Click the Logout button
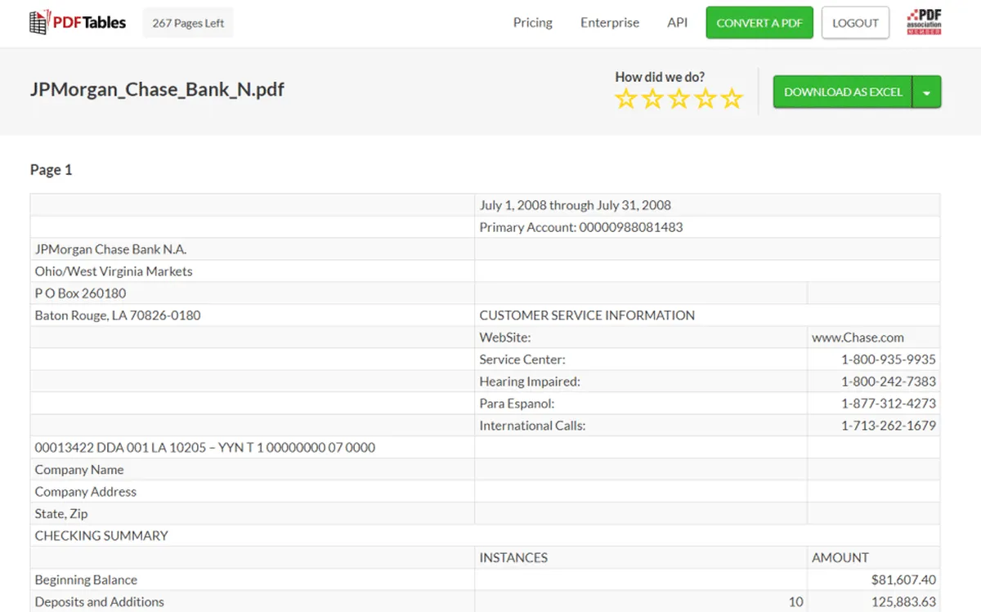 [855, 23]
